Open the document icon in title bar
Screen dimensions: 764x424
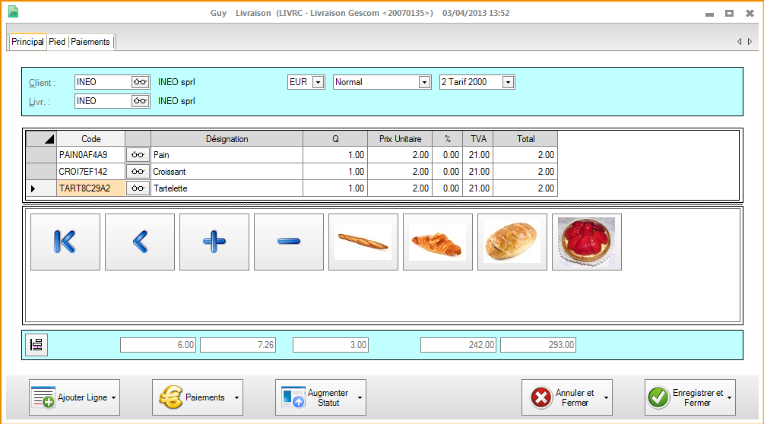click(x=13, y=12)
